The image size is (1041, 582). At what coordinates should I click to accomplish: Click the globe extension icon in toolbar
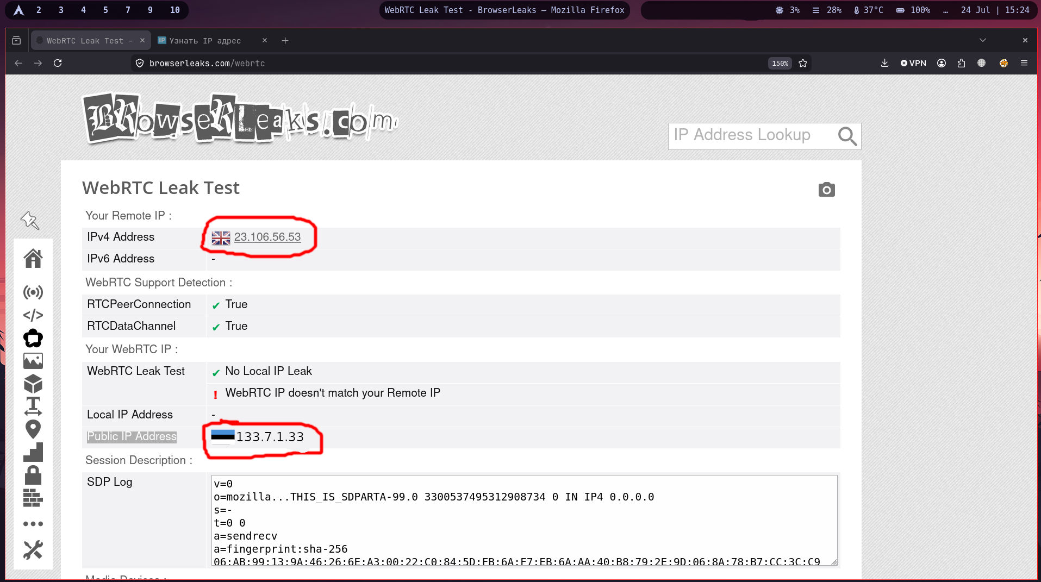[x=982, y=64]
